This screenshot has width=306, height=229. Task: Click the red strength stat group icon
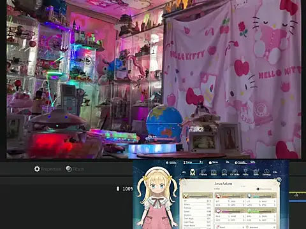click(217, 196)
